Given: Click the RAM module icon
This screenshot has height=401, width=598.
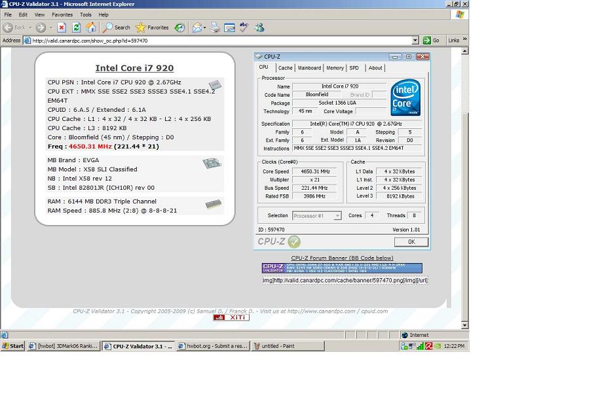Looking at the screenshot, I should [213, 204].
